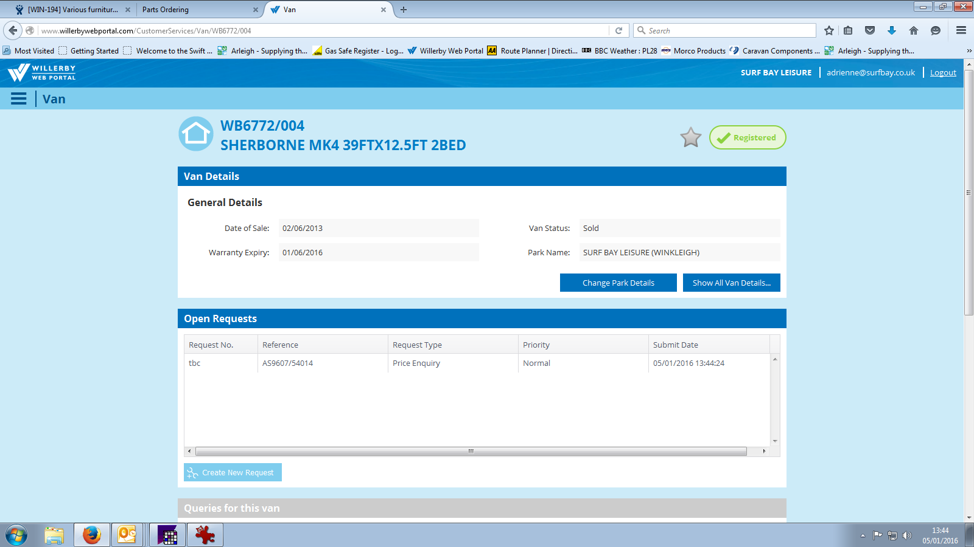Click the Request No. column header

[221, 345]
